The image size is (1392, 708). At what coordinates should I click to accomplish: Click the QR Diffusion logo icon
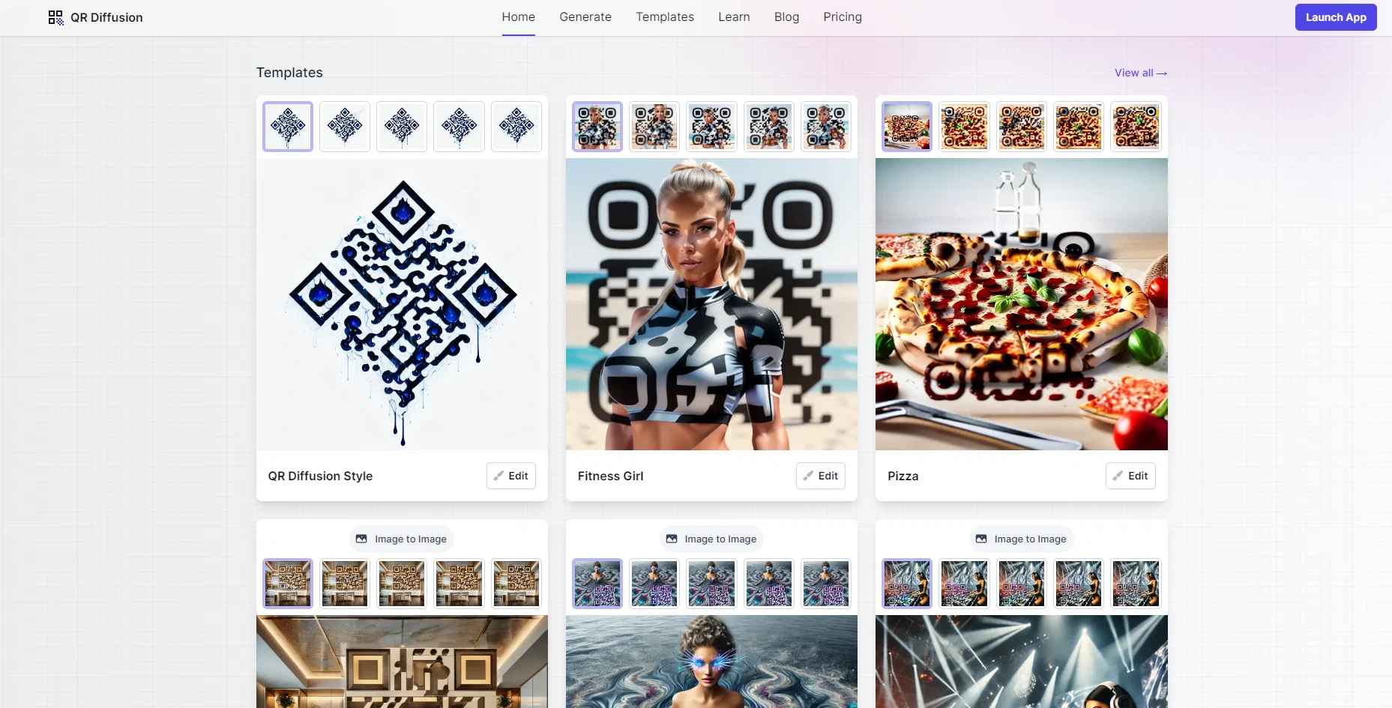55,17
